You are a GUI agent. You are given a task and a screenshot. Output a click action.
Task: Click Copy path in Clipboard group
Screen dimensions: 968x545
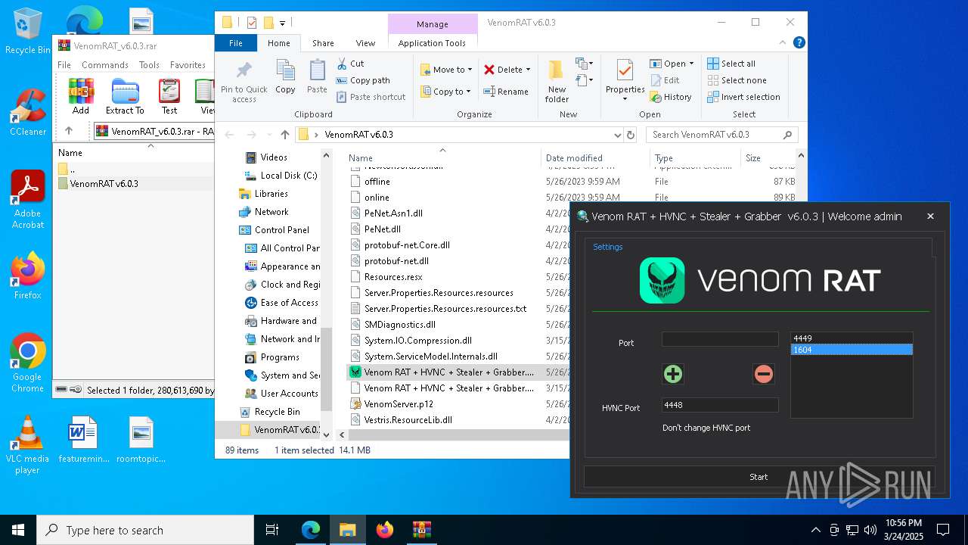tap(363, 80)
